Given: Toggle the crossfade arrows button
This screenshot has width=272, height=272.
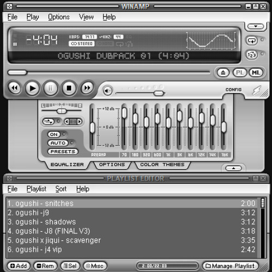Looking at the screenshot, I should tap(48, 121).
